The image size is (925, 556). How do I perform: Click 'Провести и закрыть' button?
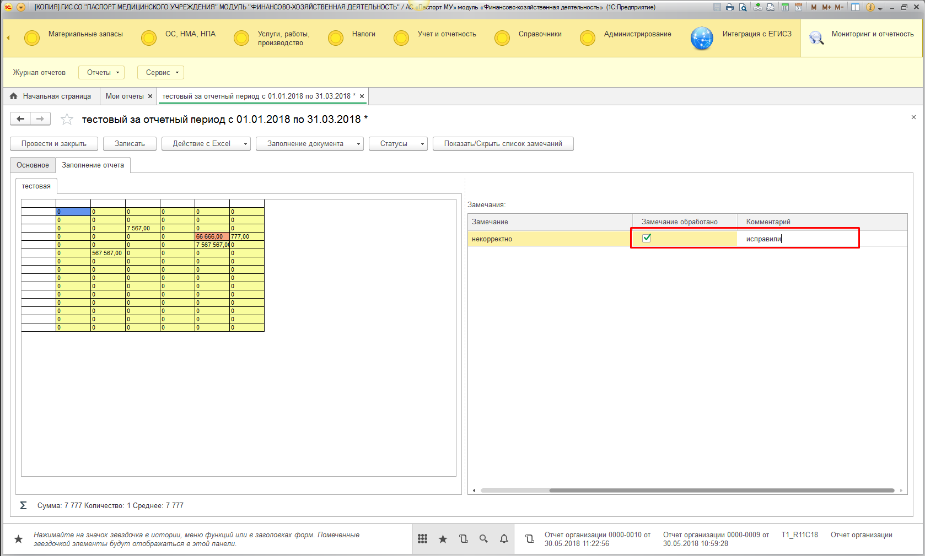click(x=54, y=144)
